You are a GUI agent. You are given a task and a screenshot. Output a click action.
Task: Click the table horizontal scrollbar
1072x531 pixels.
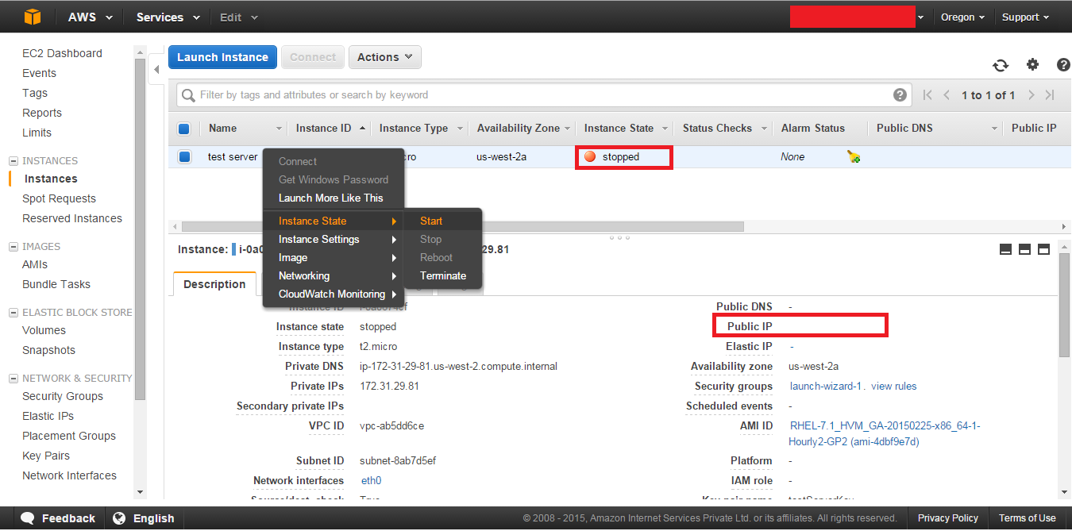[x=463, y=226]
